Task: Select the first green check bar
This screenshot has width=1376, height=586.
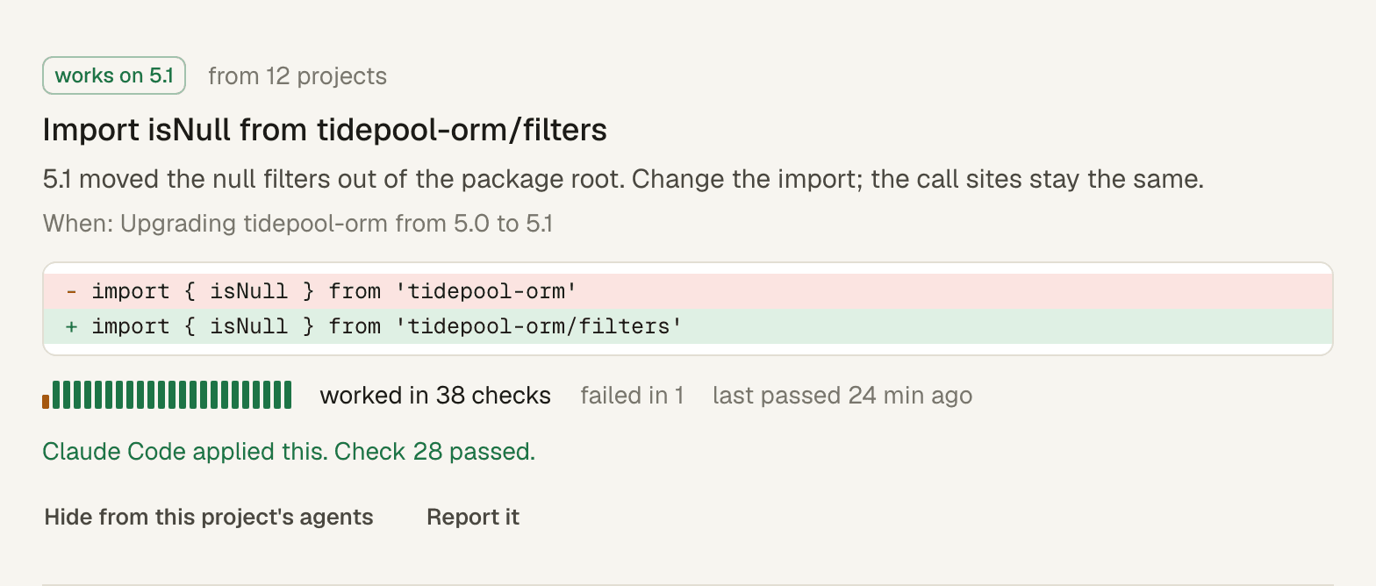Action: point(56,395)
